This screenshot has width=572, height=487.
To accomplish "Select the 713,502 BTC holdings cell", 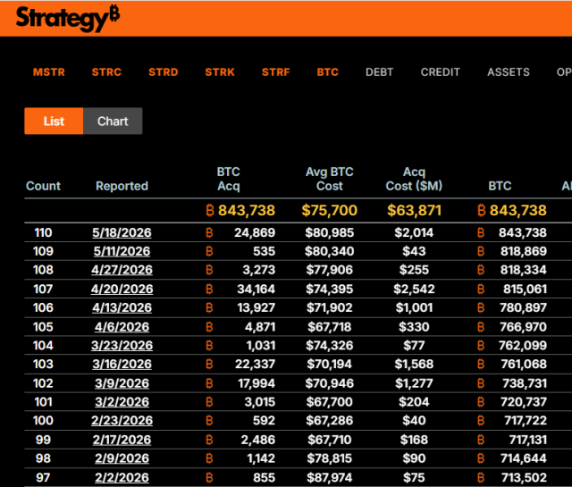I will 524,477.
